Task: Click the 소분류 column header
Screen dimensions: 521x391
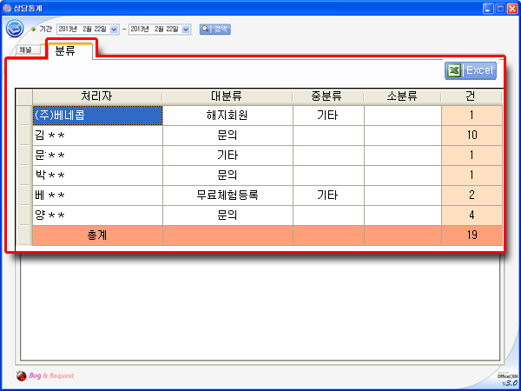Action: [x=402, y=96]
